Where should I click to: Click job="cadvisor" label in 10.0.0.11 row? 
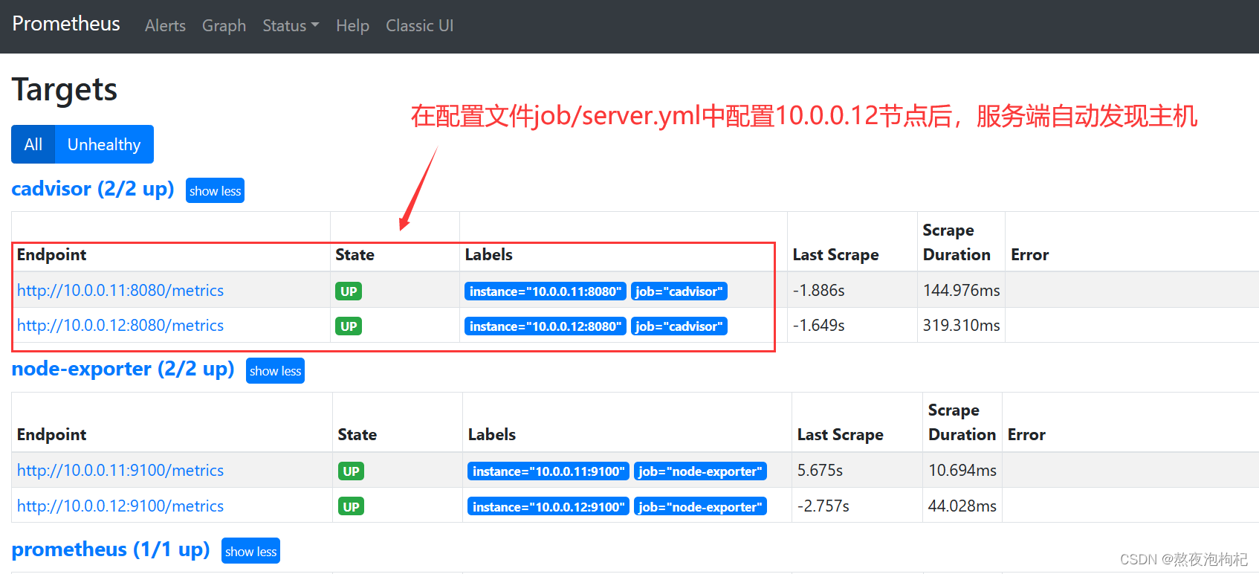(x=679, y=291)
